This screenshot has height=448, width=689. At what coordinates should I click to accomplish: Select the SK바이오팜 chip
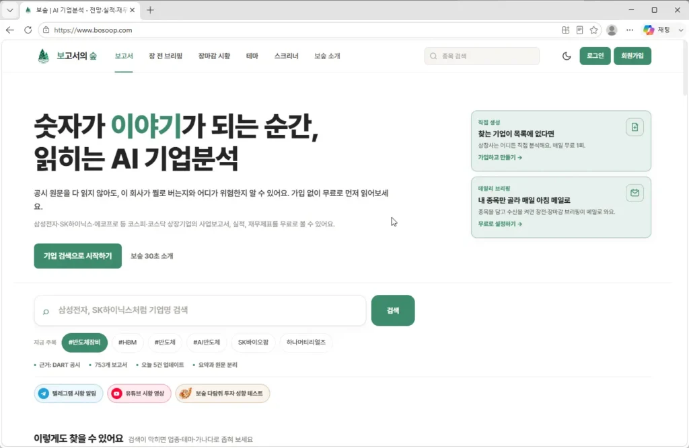pos(253,343)
